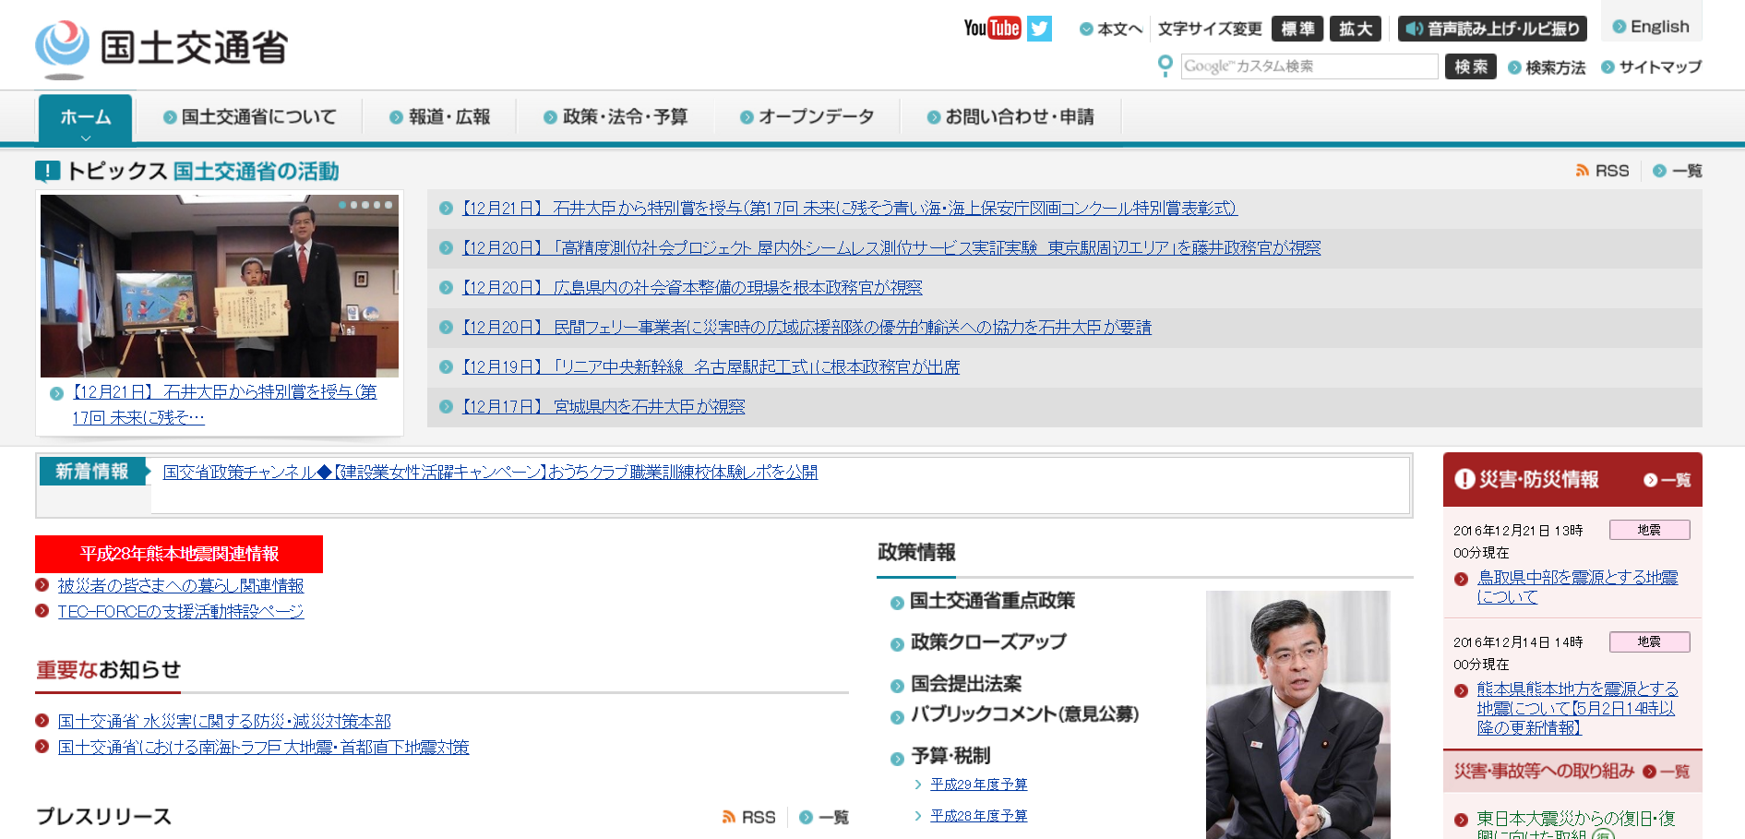Open 南海トラフ巨大地震・首都直下地震対策 link
The height and width of the screenshot is (839, 1745).
(x=263, y=748)
